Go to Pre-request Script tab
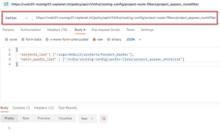 click(106, 30)
